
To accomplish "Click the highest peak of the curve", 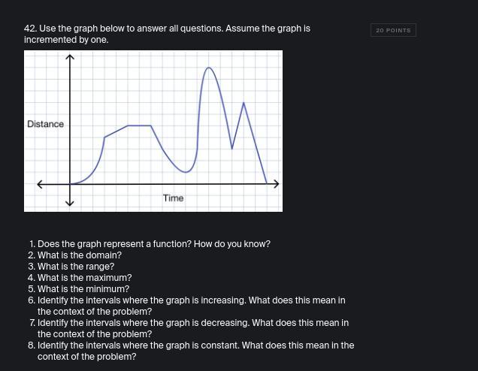I will (x=209, y=68).
